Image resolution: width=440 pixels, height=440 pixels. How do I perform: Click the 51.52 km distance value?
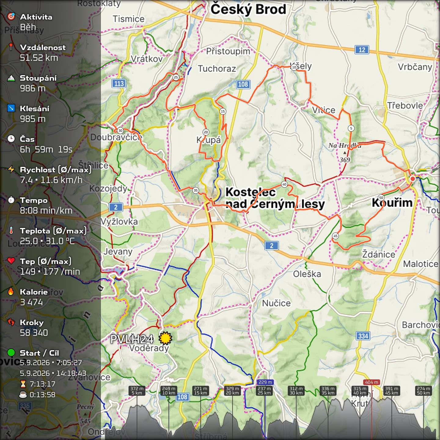point(39,58)
